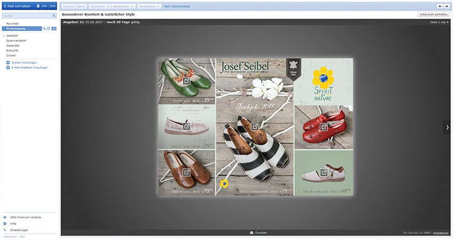Click the Seite 1 von 4 indicator

[439, 22]
